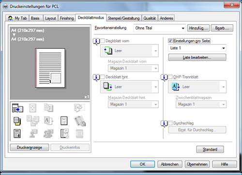This screenshot has width=242, height=175.
Task: Click the Abbrechen button
Action: coord(170,164)
